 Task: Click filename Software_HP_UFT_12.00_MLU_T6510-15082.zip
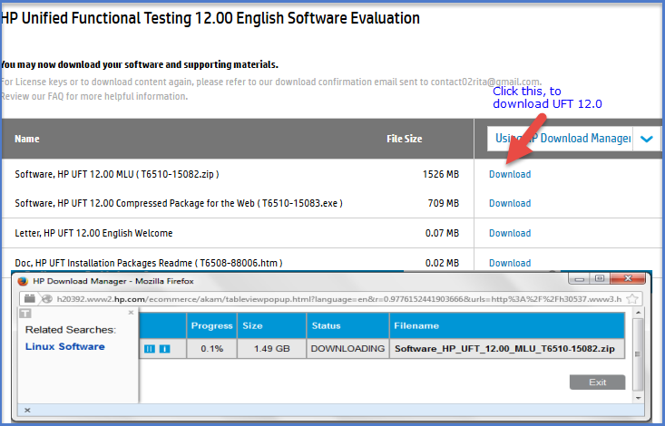(504, 349)
